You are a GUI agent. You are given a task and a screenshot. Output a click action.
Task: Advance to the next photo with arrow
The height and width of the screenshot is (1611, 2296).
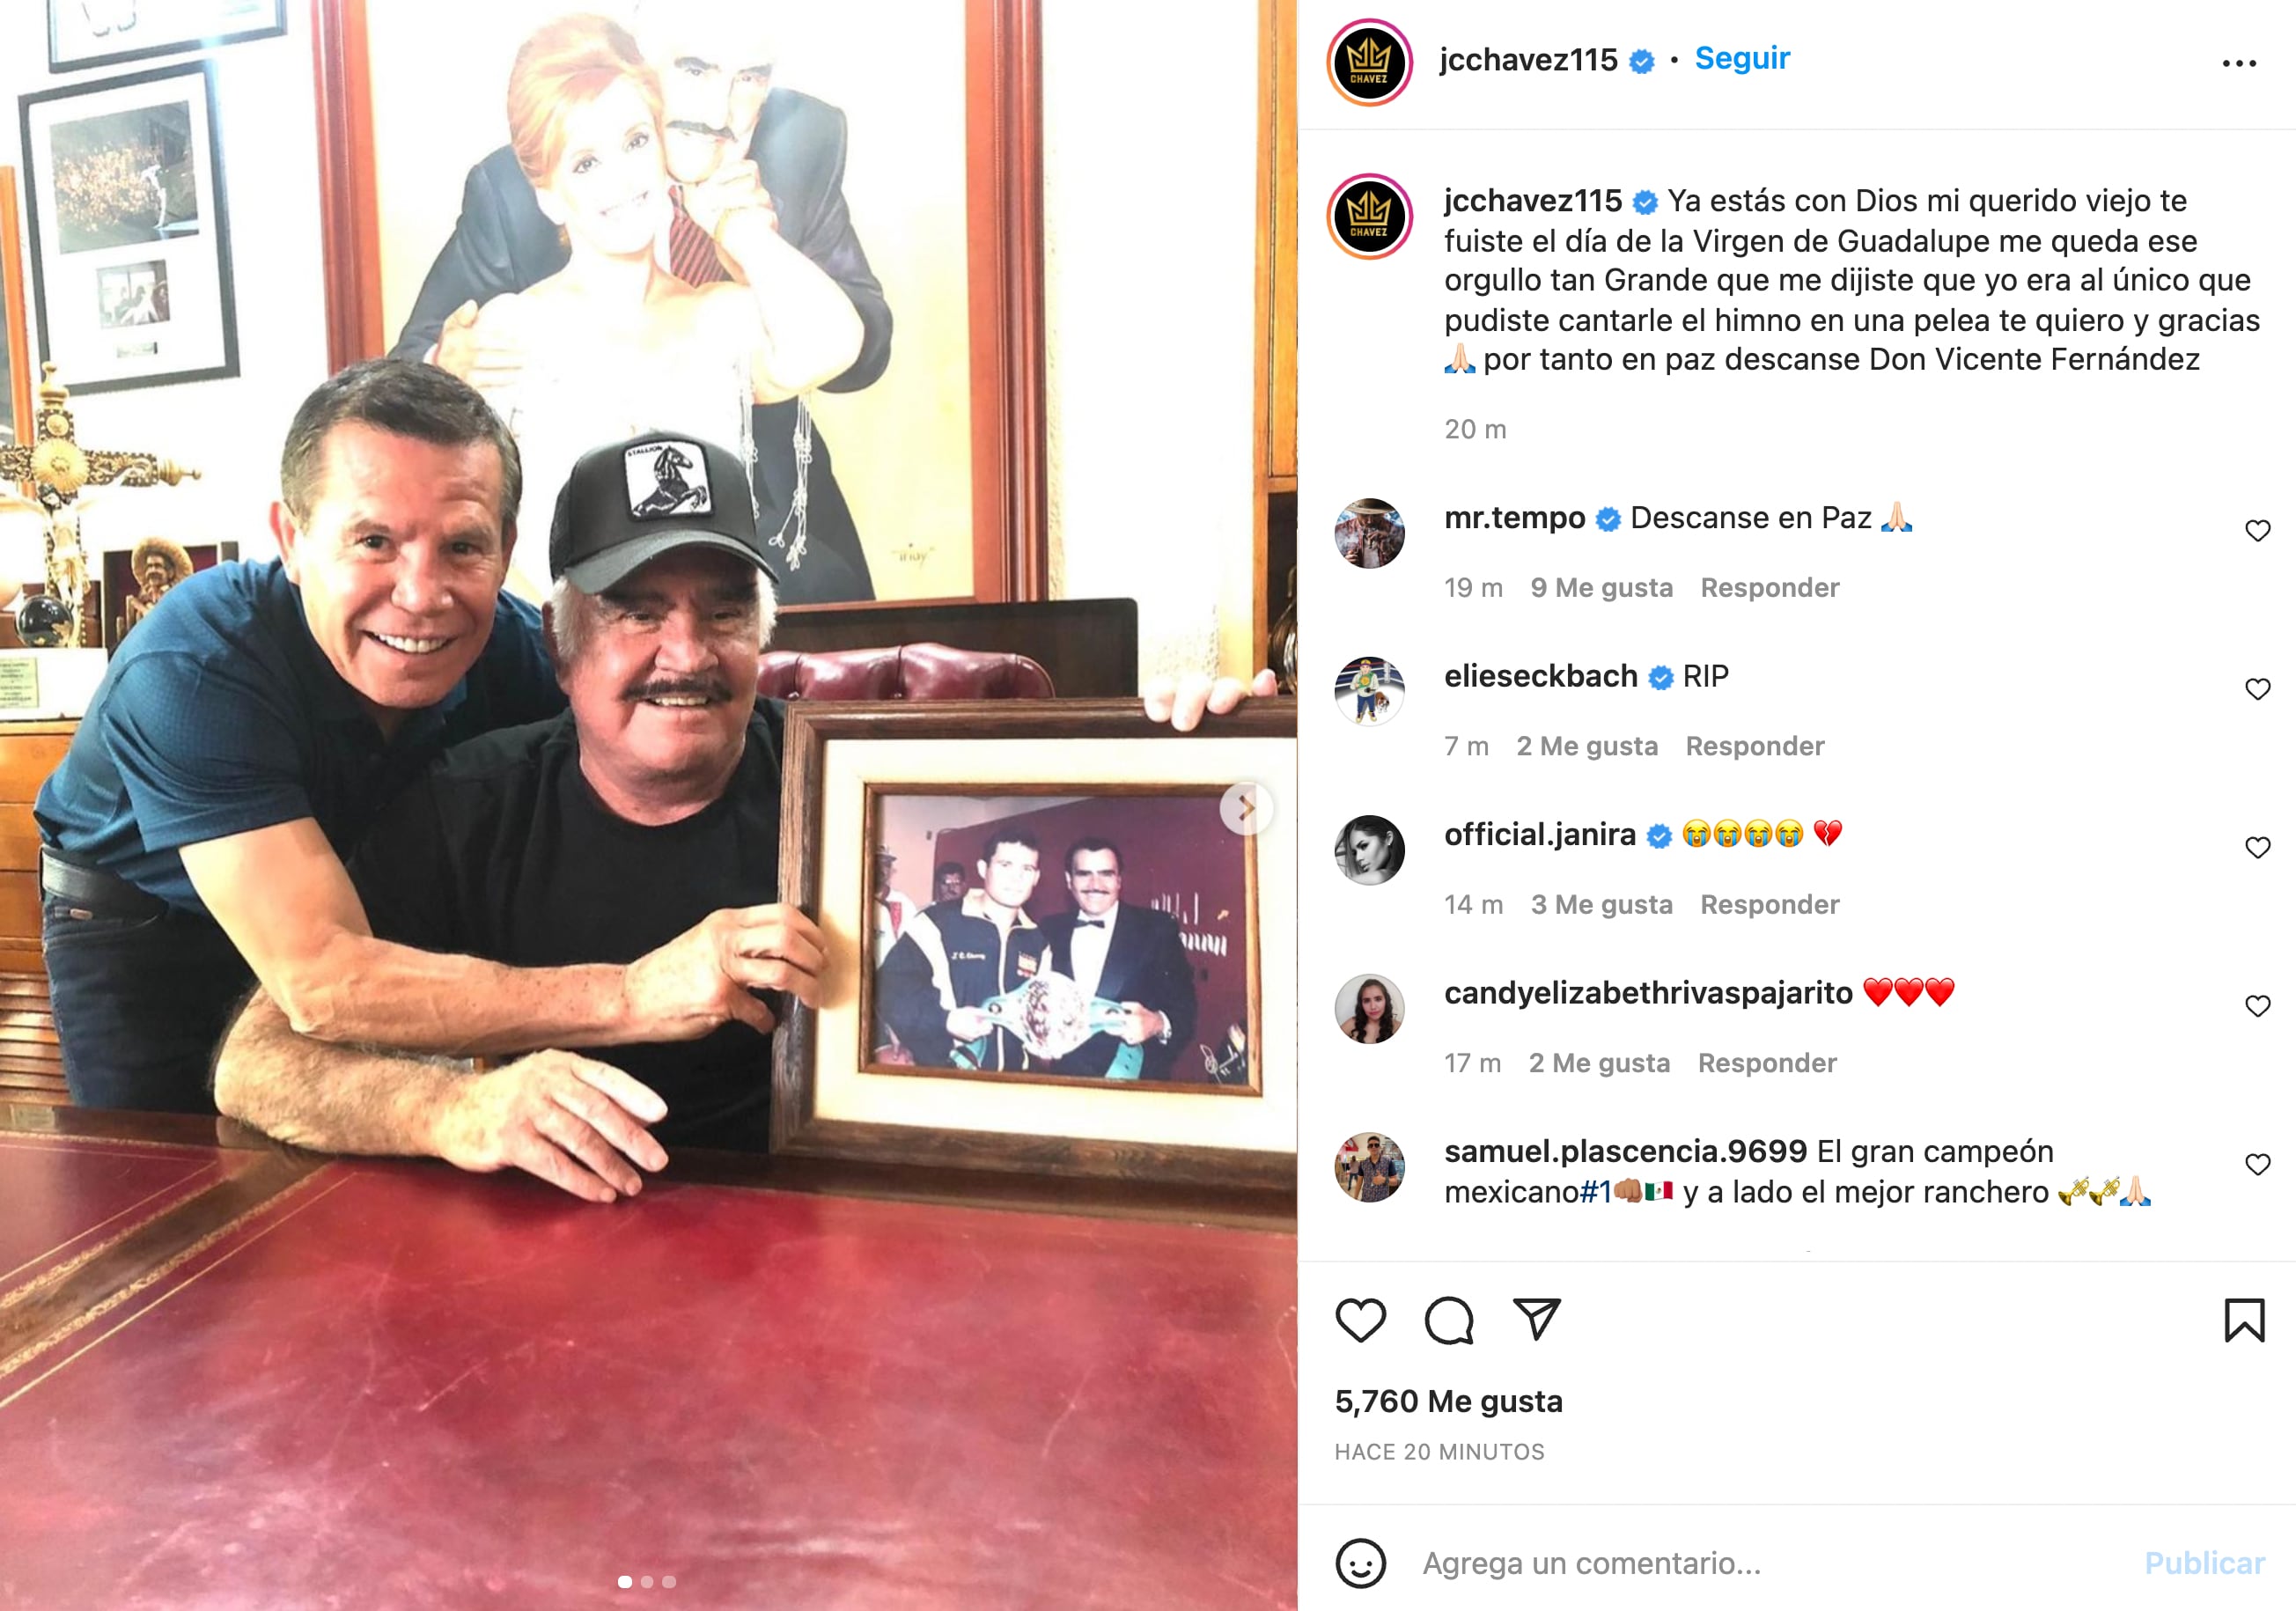coord(1246,807)
